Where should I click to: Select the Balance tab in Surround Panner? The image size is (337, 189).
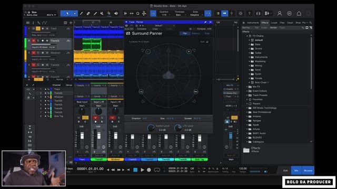pyautogui.click(x=196, y=34)
